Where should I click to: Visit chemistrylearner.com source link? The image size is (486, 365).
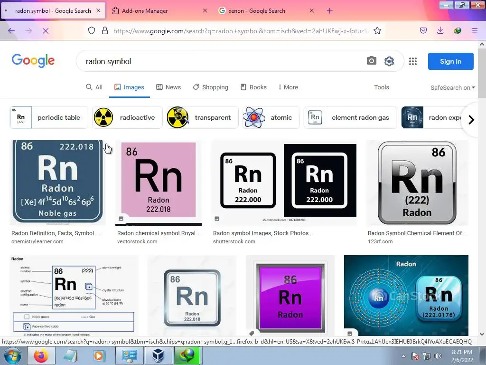[x=37, y=241]
